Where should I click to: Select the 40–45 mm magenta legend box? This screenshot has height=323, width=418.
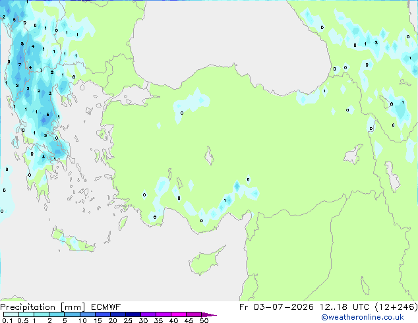click(x=179, y=314)
